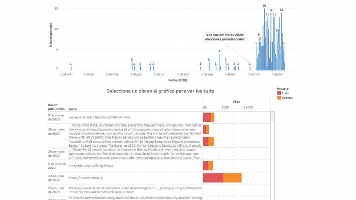Screen dimensions: 356x200
Task: Click orange retweets segment of 19 de junio
Action: pos(232,178)
